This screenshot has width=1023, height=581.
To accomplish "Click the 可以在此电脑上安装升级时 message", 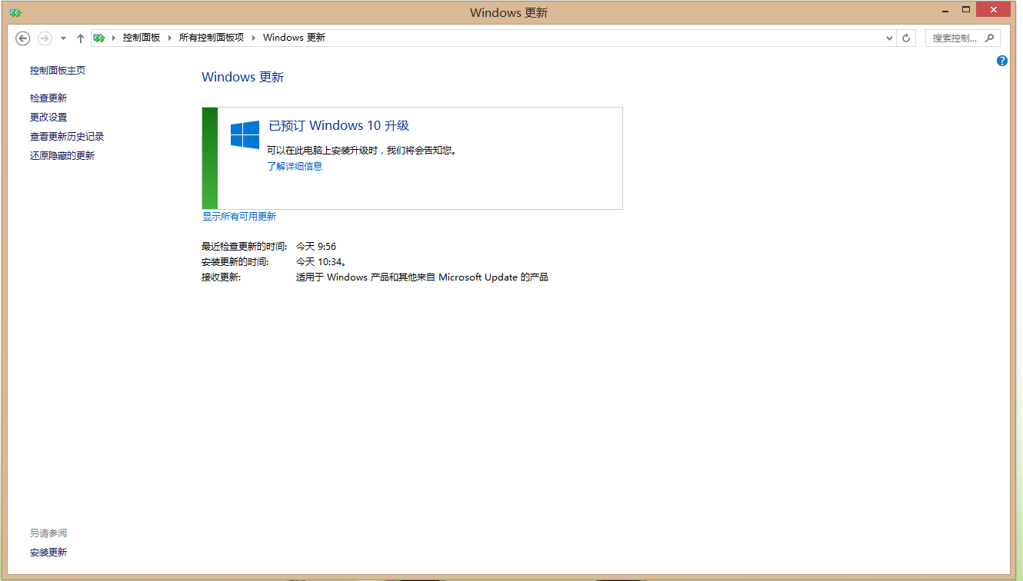I will [362, 151].
